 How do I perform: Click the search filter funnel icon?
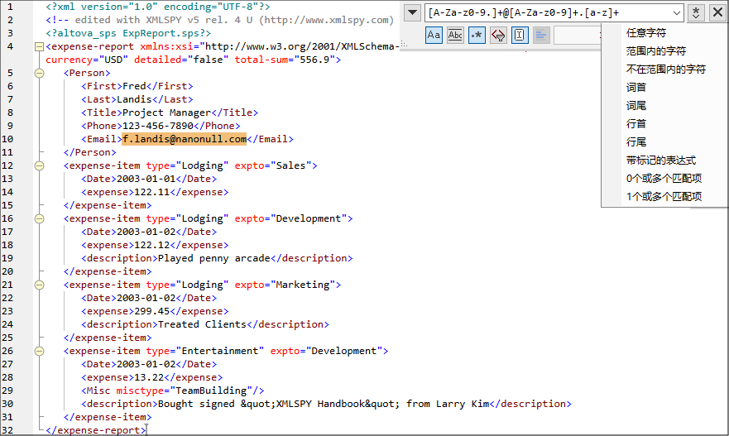coord(498,35)
